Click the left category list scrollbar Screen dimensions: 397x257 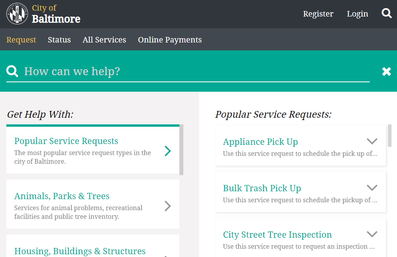tap(181, 150)
